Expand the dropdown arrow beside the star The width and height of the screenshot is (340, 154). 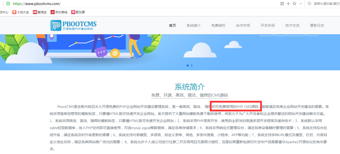coord(300,4)
